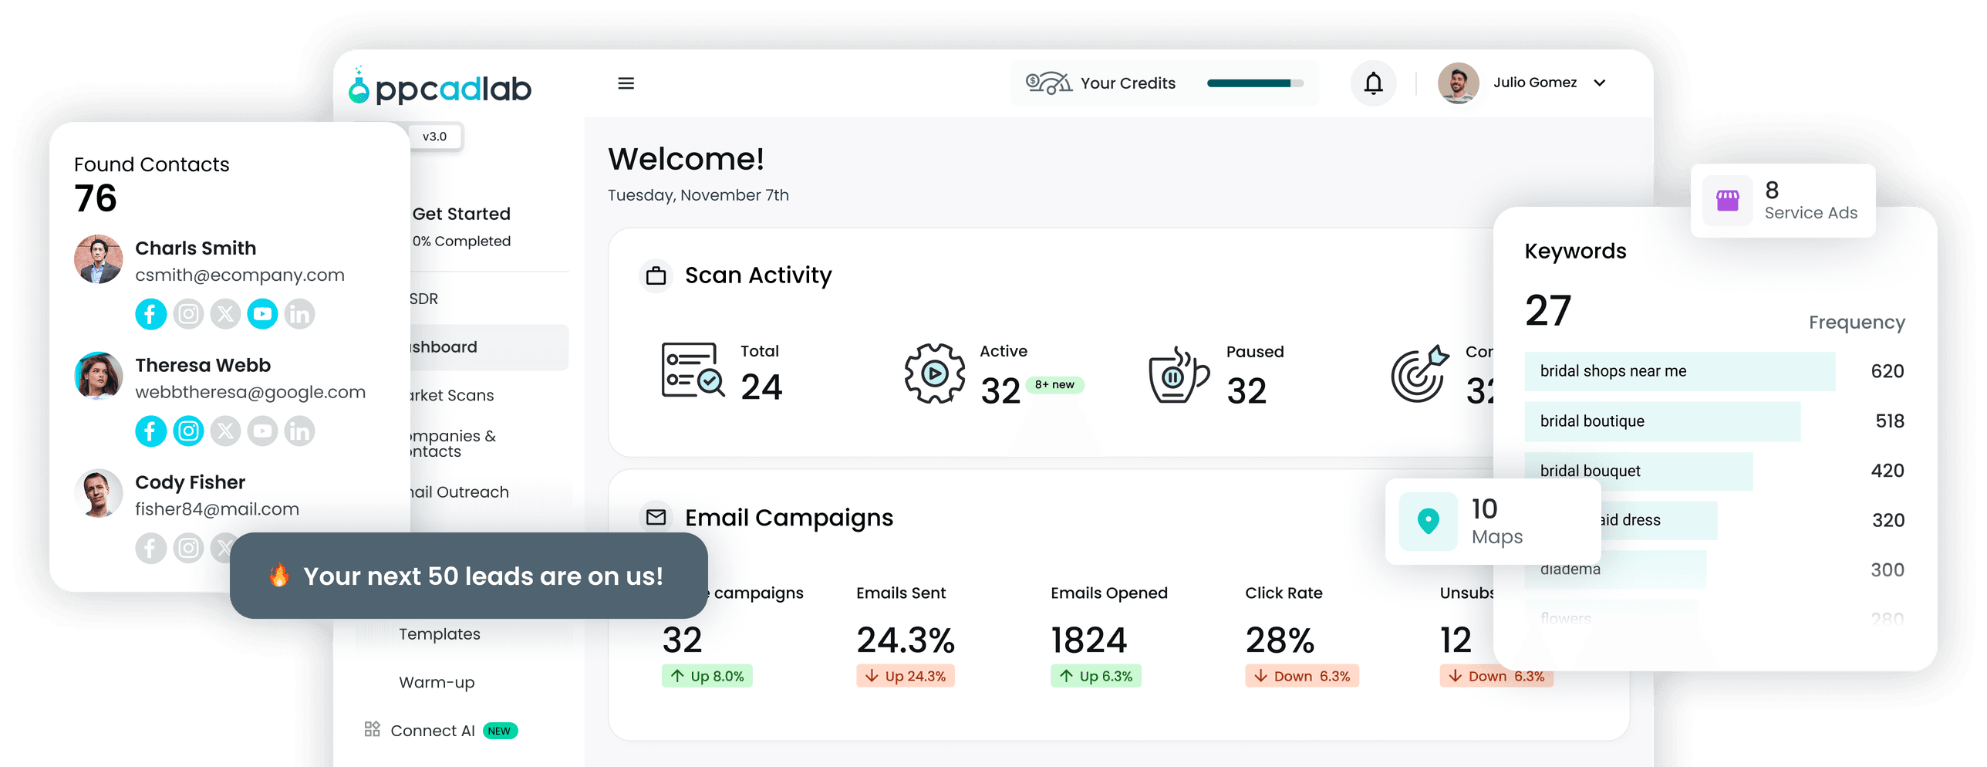Open Charls Smith's Instagram icon
Image resolution: width=1987 pixels, height=767 pixels.
click(188, 314)
